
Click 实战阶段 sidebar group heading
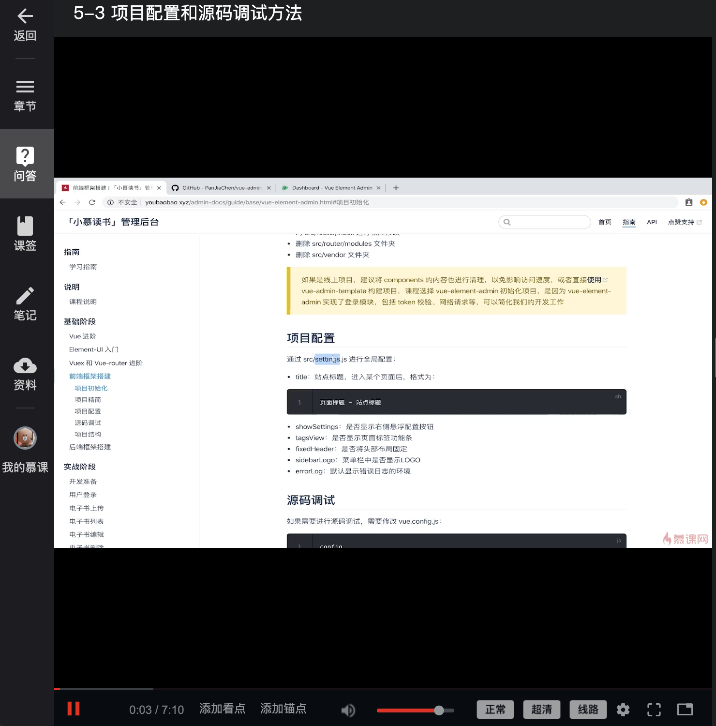(x=80, y=467)
